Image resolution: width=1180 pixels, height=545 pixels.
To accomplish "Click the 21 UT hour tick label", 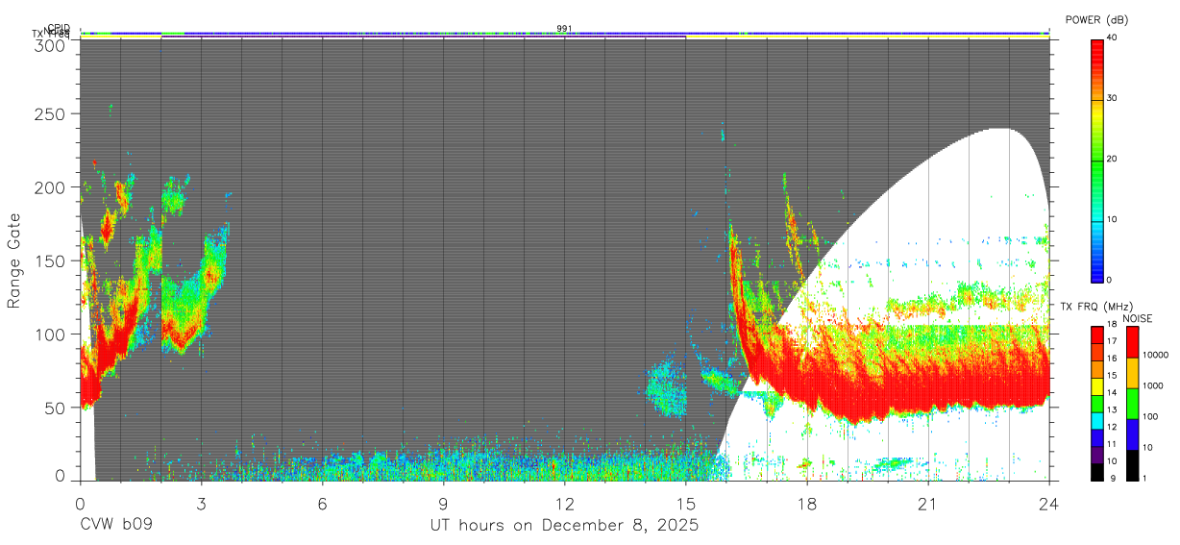I will [x=928, y=504].
